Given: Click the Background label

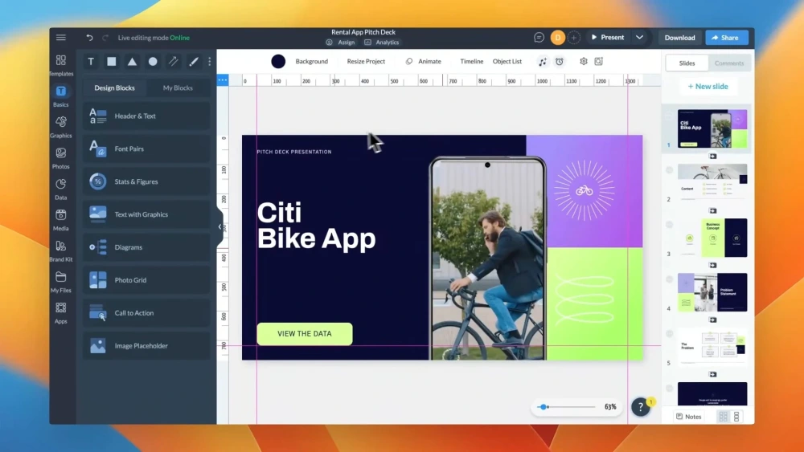Looking at the screenshot, I should (x=312, y=62).
